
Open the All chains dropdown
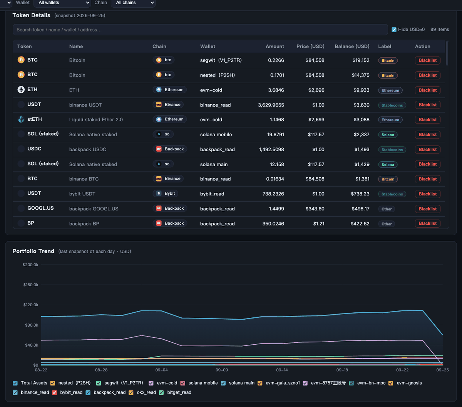[x=133, y=3]
